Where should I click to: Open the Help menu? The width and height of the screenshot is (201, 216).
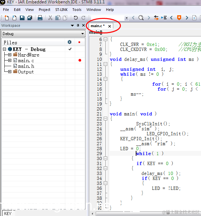click(x=110, y=10)
